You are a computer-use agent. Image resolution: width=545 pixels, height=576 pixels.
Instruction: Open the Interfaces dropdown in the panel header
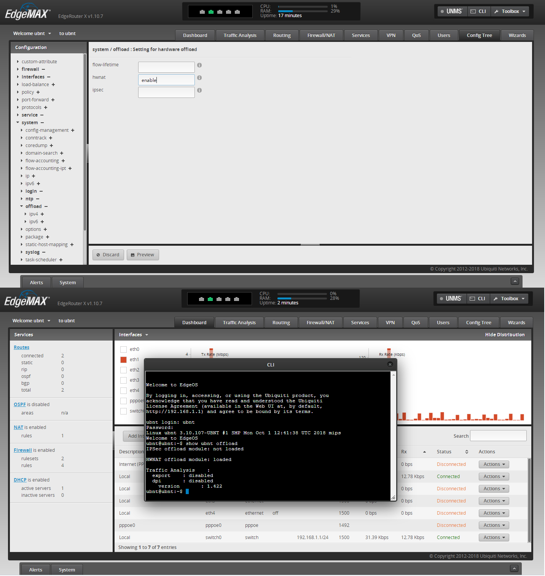coord(134,335)
